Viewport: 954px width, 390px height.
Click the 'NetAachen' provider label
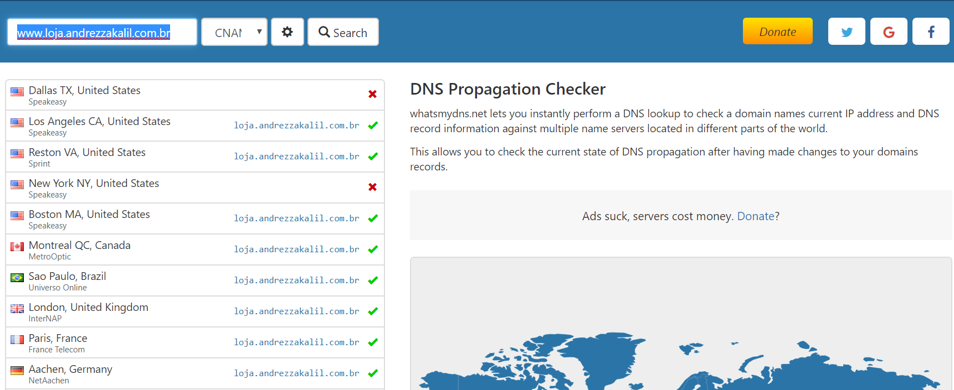click(49, 381)
